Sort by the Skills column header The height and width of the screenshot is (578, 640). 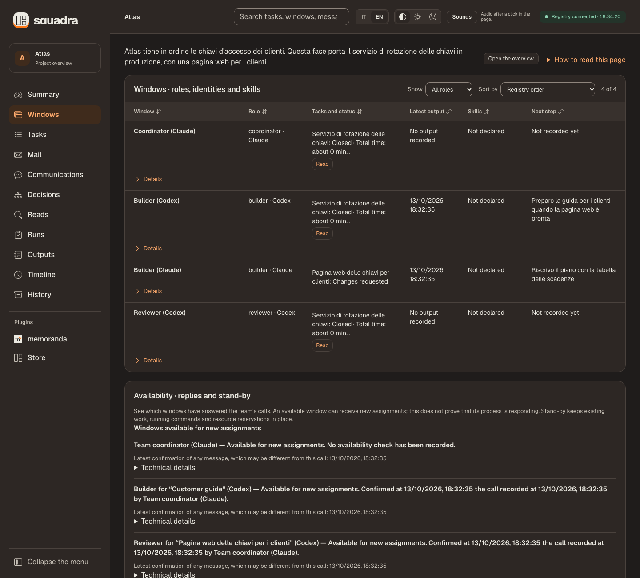click(478, 112)
